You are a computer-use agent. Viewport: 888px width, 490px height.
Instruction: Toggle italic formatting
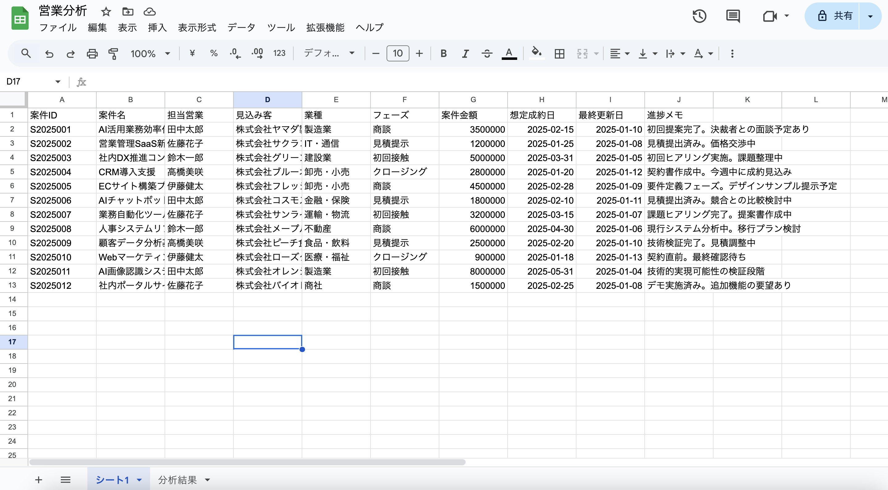coord(465,53)
